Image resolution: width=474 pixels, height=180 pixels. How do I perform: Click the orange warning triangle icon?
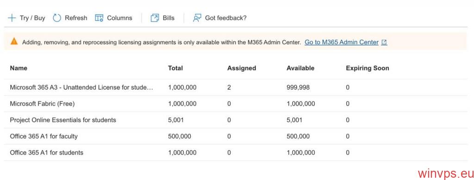[14, 41]
